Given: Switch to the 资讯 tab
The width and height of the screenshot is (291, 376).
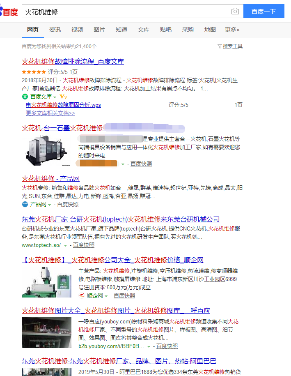Looking at the screenshot, I should [x=55, y=30].
